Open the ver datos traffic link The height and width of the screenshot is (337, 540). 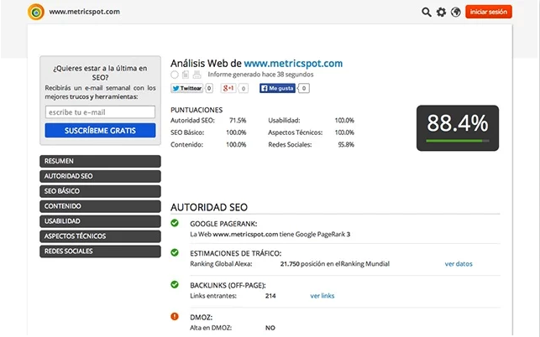click(459, 264)
